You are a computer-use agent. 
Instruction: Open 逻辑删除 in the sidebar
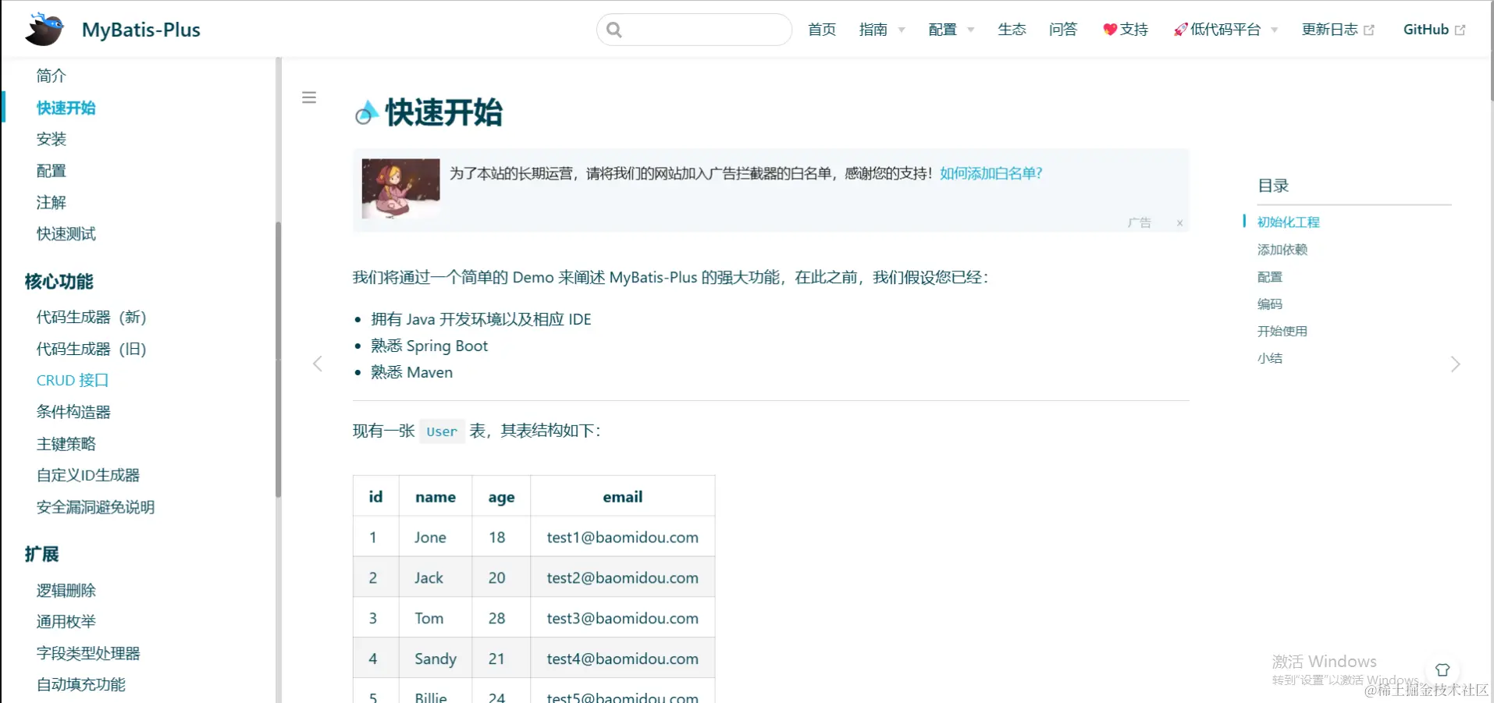66,591
